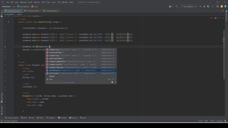Select nullsLast completion suggestion
The height and width of the screenshot is (128, 228).
pos(81,73)
